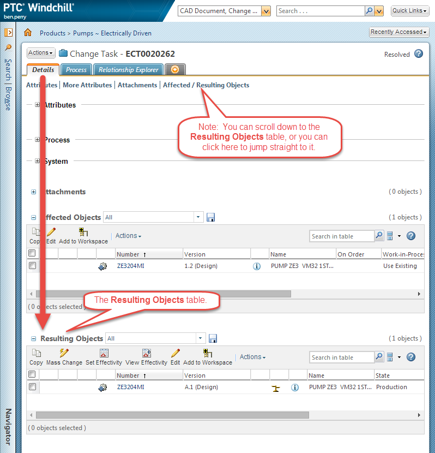
Task: Click info icon in A.1 (Design) row
Action: tap(295, 388)
